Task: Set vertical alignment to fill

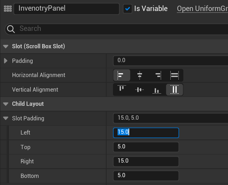Action: [x=174, y=89]
